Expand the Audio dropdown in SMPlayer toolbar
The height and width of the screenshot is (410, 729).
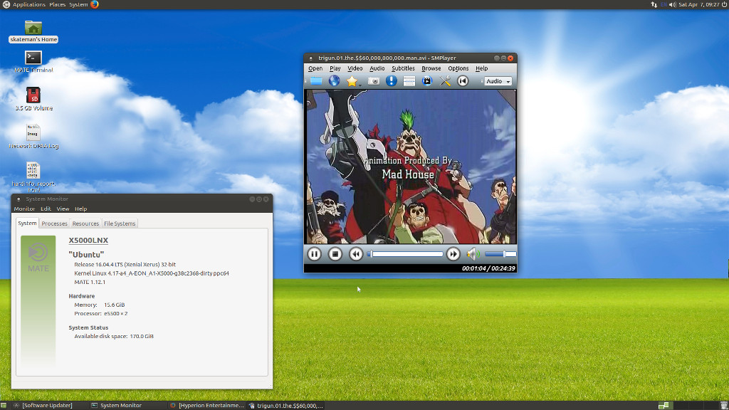tap(498, 81)
